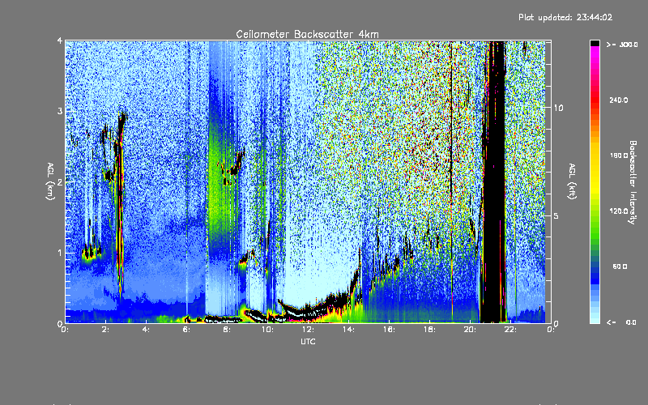Click the "10:" UTC tick label

267,330
